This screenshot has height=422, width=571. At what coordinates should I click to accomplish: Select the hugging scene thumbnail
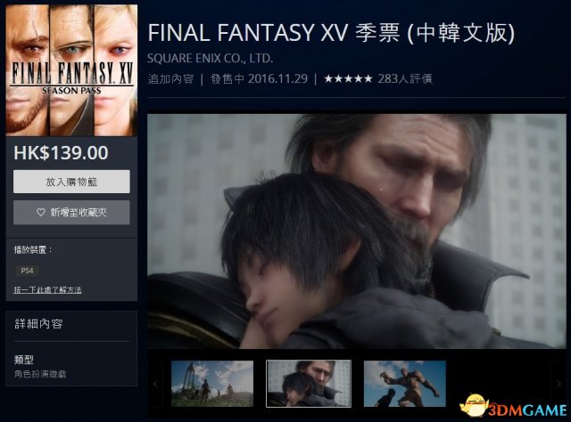tap(309, 384)
